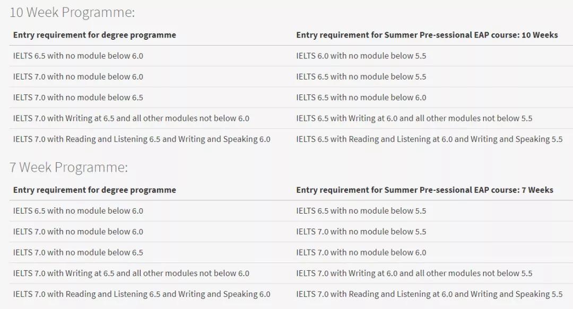Select the "EAP course: 10 Weeks" column header

[x=427, y=35]
